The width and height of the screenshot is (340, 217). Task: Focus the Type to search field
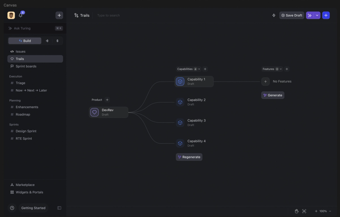[x=108, y=15]
